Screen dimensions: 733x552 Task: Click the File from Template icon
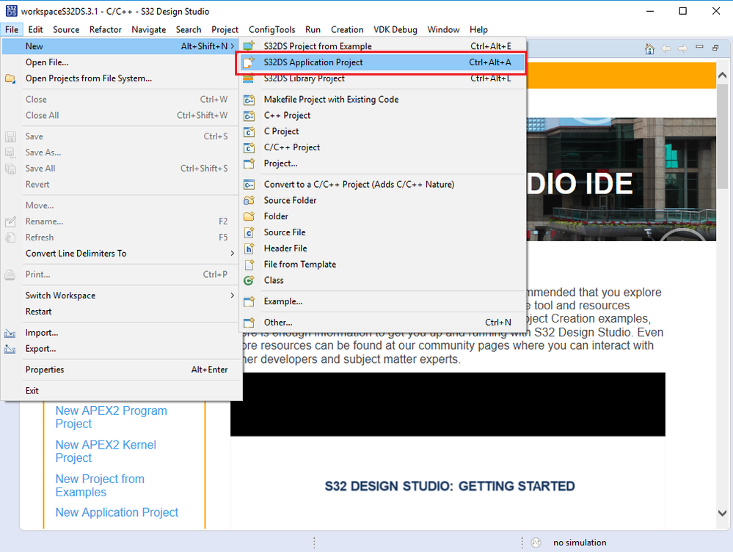pyautogui.click(x=249, y=265)
